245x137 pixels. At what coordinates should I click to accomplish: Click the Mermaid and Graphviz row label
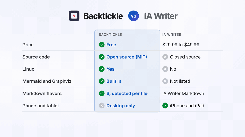click(47, 81)
